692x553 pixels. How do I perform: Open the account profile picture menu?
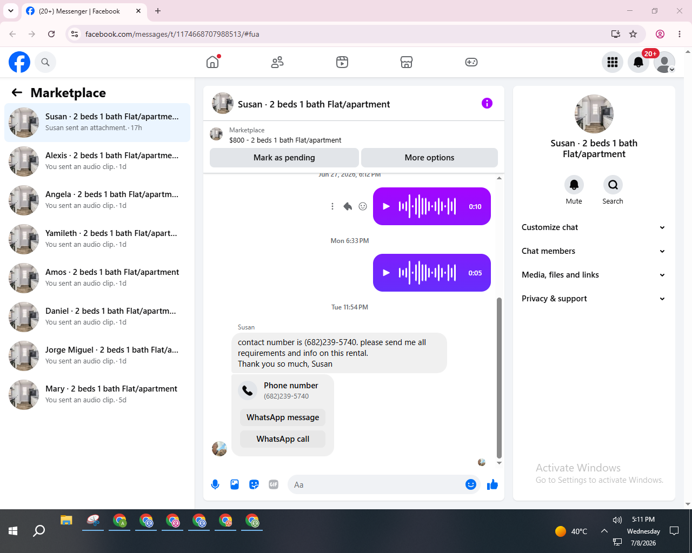[x=664, y=62]
